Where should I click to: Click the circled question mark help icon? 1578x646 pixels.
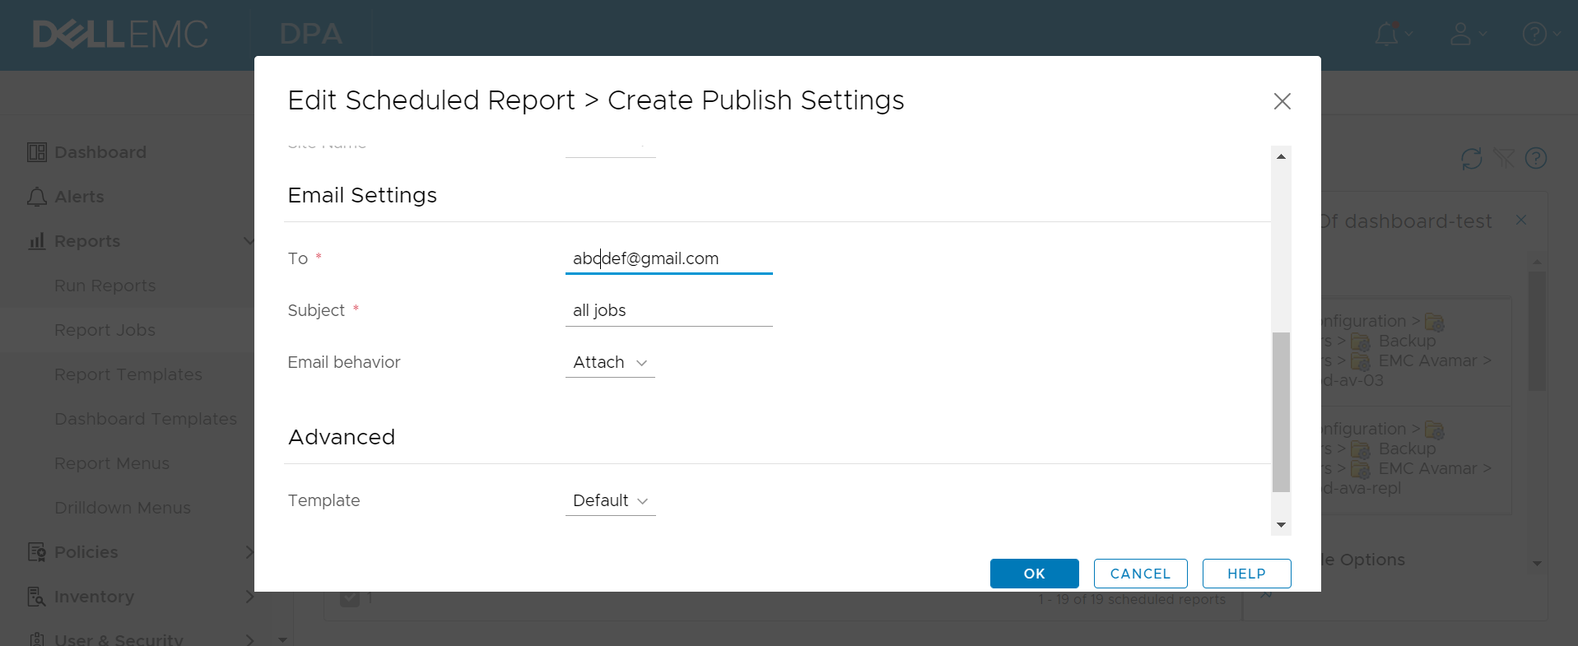pos(1536,158)
